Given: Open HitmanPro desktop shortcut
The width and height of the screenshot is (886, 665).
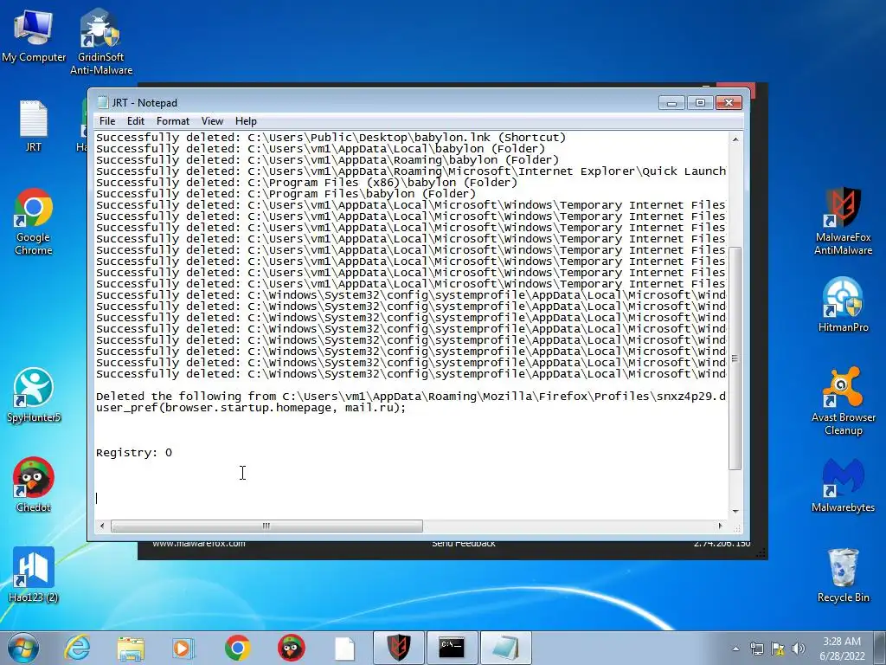Looking at the screenshot, I should click(x=843, y=305).
